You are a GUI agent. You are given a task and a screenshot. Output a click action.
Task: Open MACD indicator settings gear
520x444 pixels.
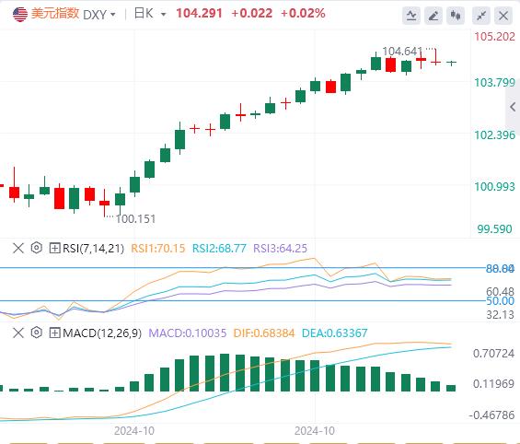[37, 333]
